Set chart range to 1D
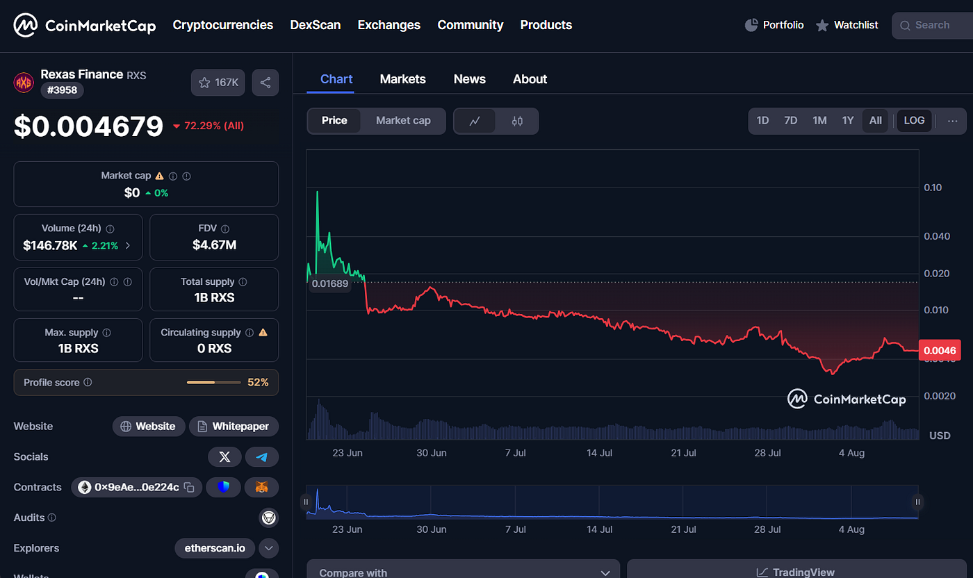 pos(762,121)
